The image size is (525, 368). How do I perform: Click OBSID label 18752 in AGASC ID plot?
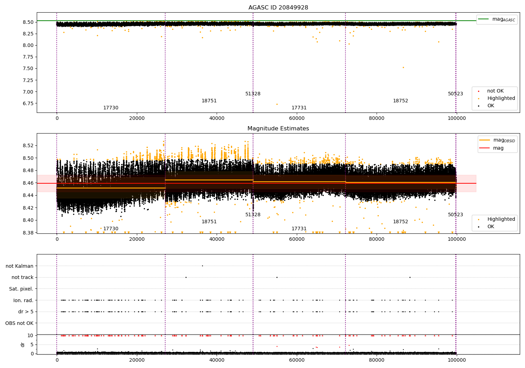400,101
